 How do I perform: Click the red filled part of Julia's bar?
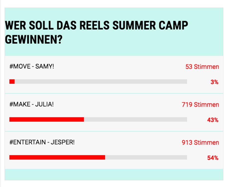click(47, 119)
